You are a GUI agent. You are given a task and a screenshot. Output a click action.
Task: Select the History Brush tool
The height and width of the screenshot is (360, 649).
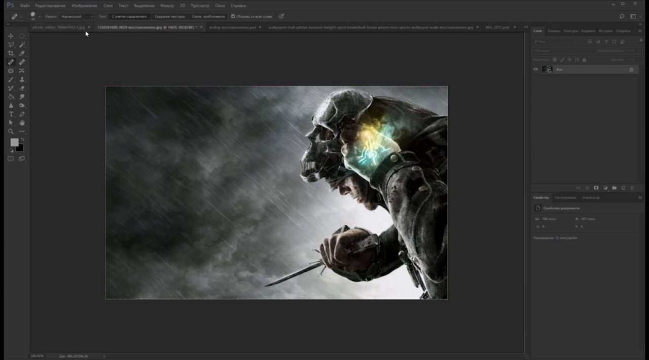click(x=11, y=88)
